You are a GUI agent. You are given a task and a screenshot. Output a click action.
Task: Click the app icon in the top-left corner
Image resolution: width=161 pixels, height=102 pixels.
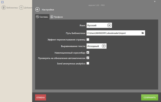[2, 2]
